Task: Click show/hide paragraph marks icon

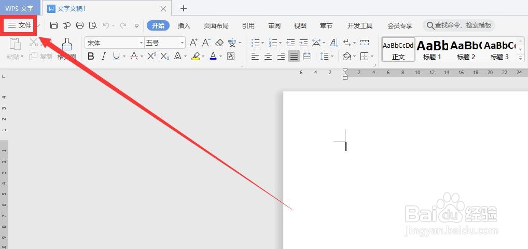Action: (x=347, y=43)
